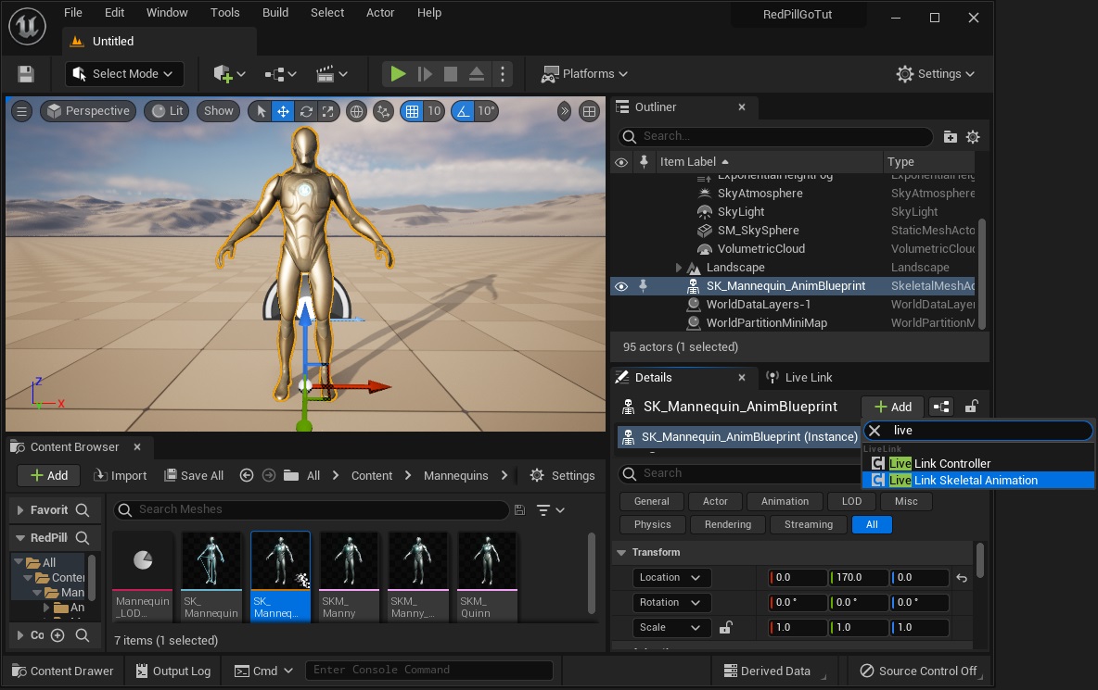Click the Play in editor button

(x=398, y=74)
